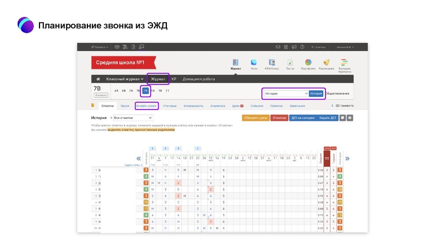Select class 7А
The width and height of the screenshot is (445, 250).
pyautogui.click(x=131, y=91)
